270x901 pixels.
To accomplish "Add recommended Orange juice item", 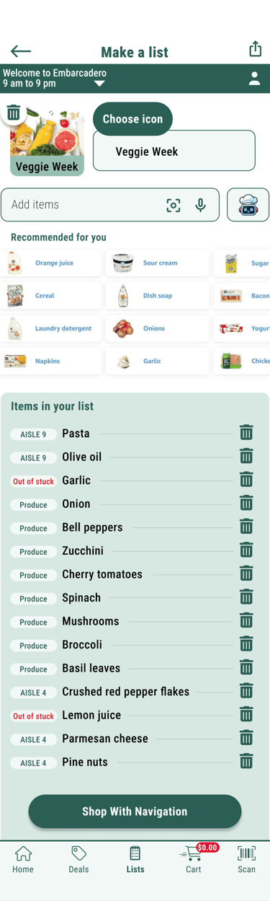I will coord(51,263).
